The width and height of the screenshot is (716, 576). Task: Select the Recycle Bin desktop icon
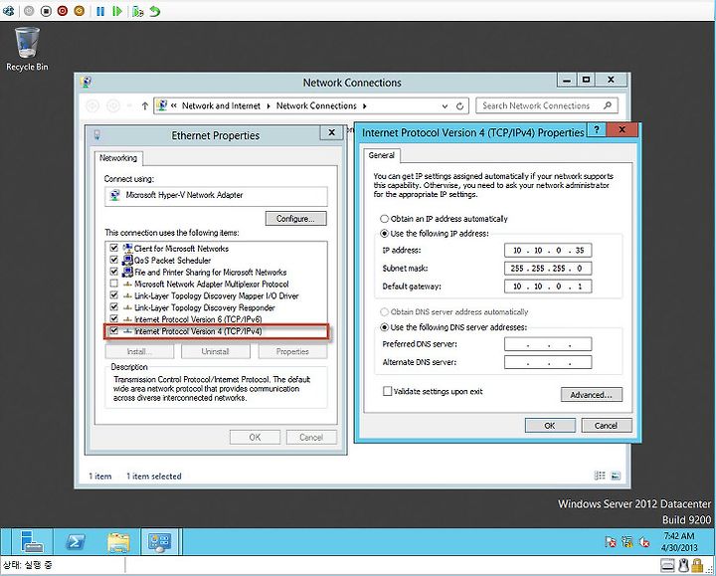[27, 50]
